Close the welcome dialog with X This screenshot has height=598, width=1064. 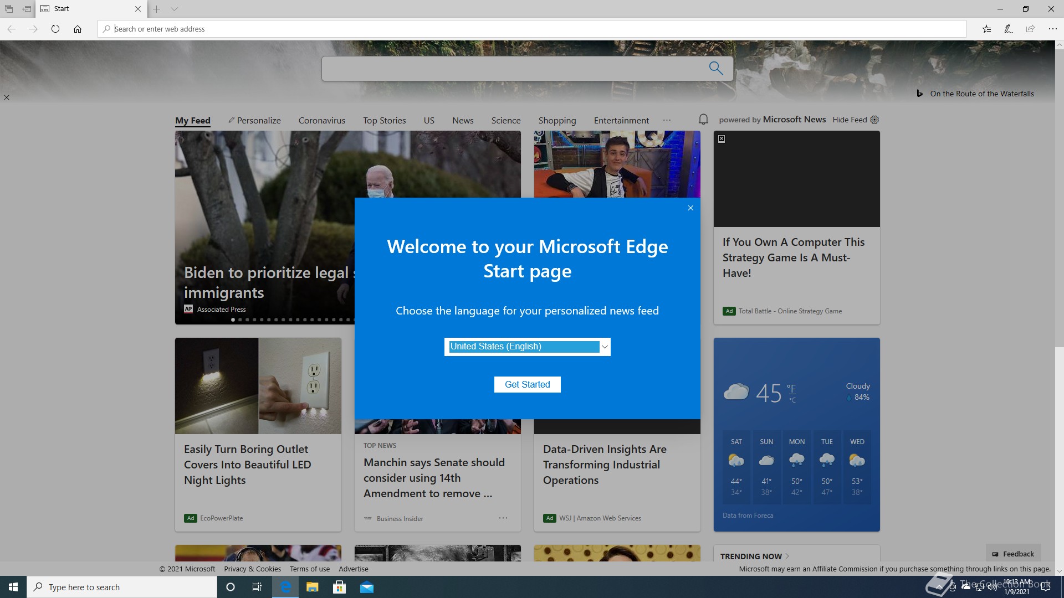point(690,208)
